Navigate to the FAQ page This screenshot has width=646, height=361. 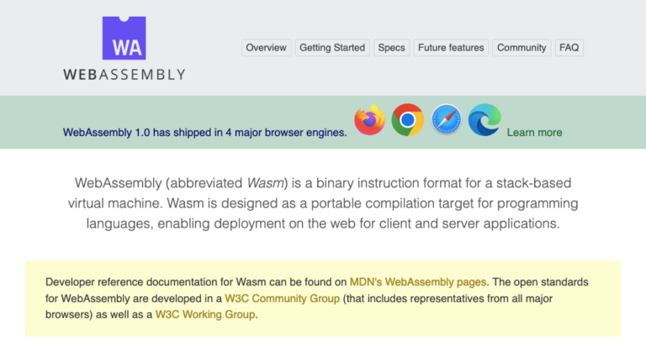point(569,48)
